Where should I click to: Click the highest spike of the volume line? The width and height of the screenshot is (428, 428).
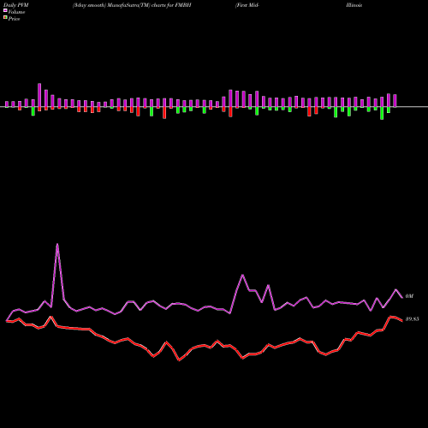pyautogui.click(x=57, y=244)
